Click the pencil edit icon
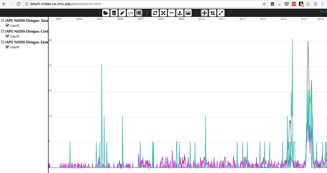The width and height of the screenshot is (327, 173). pyautogui.click(x=122, y=13)
